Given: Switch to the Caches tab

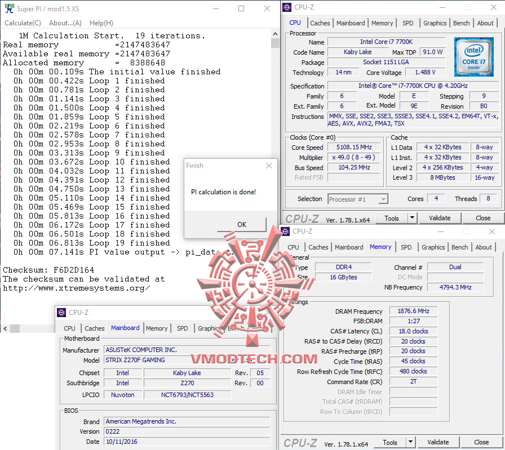Looking at the screenshot, I should (320, 23).
